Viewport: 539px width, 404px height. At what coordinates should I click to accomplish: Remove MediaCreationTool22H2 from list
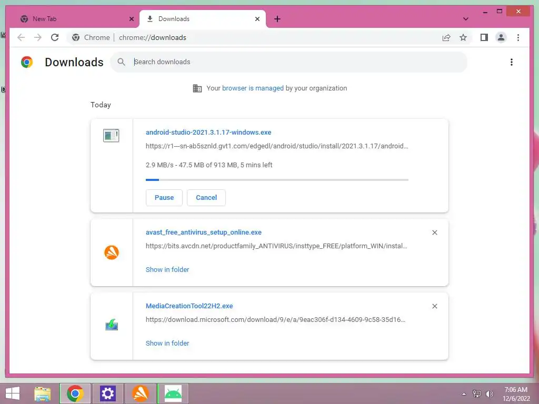coord(434,306)
